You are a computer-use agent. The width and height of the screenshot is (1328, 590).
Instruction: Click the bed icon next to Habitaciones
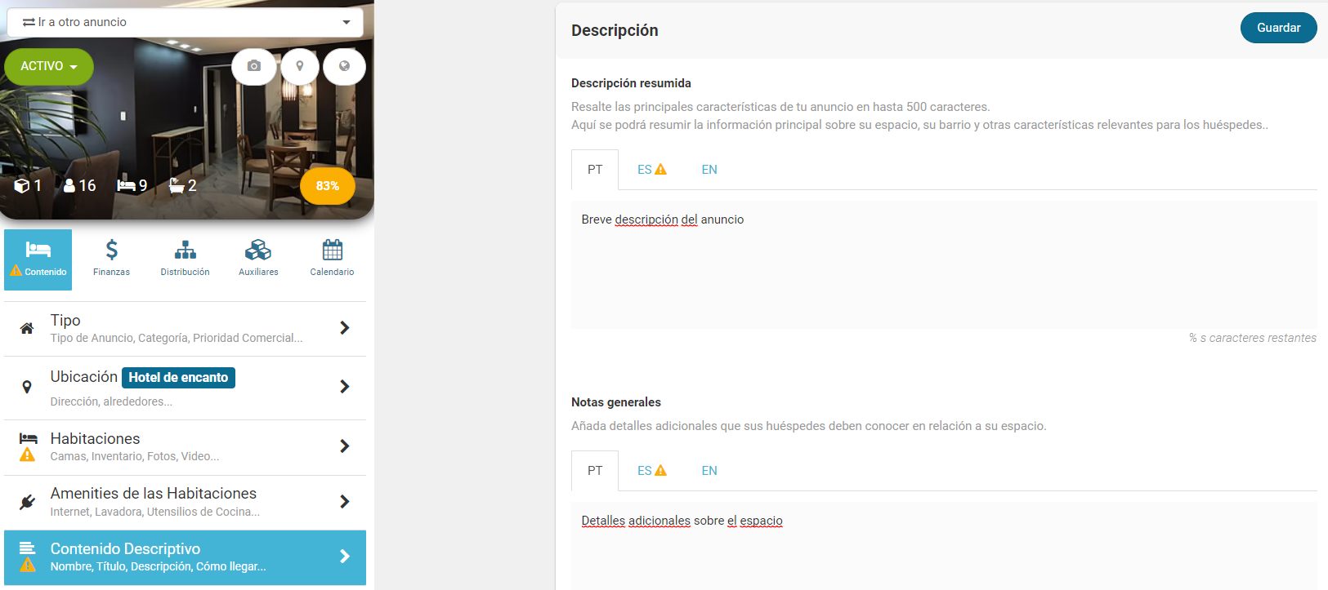[x=28, y=438]
